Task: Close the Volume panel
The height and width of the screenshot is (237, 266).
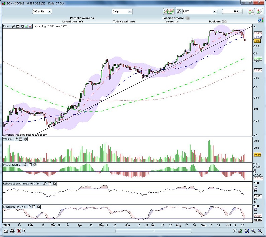Action: (25, 139)
